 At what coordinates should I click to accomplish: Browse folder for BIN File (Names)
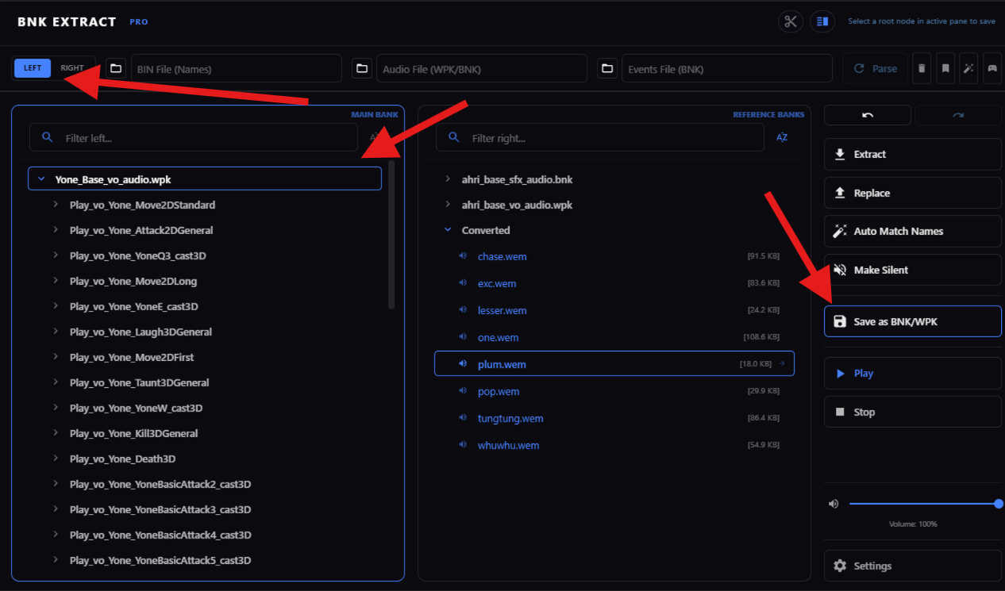[116, 69]
